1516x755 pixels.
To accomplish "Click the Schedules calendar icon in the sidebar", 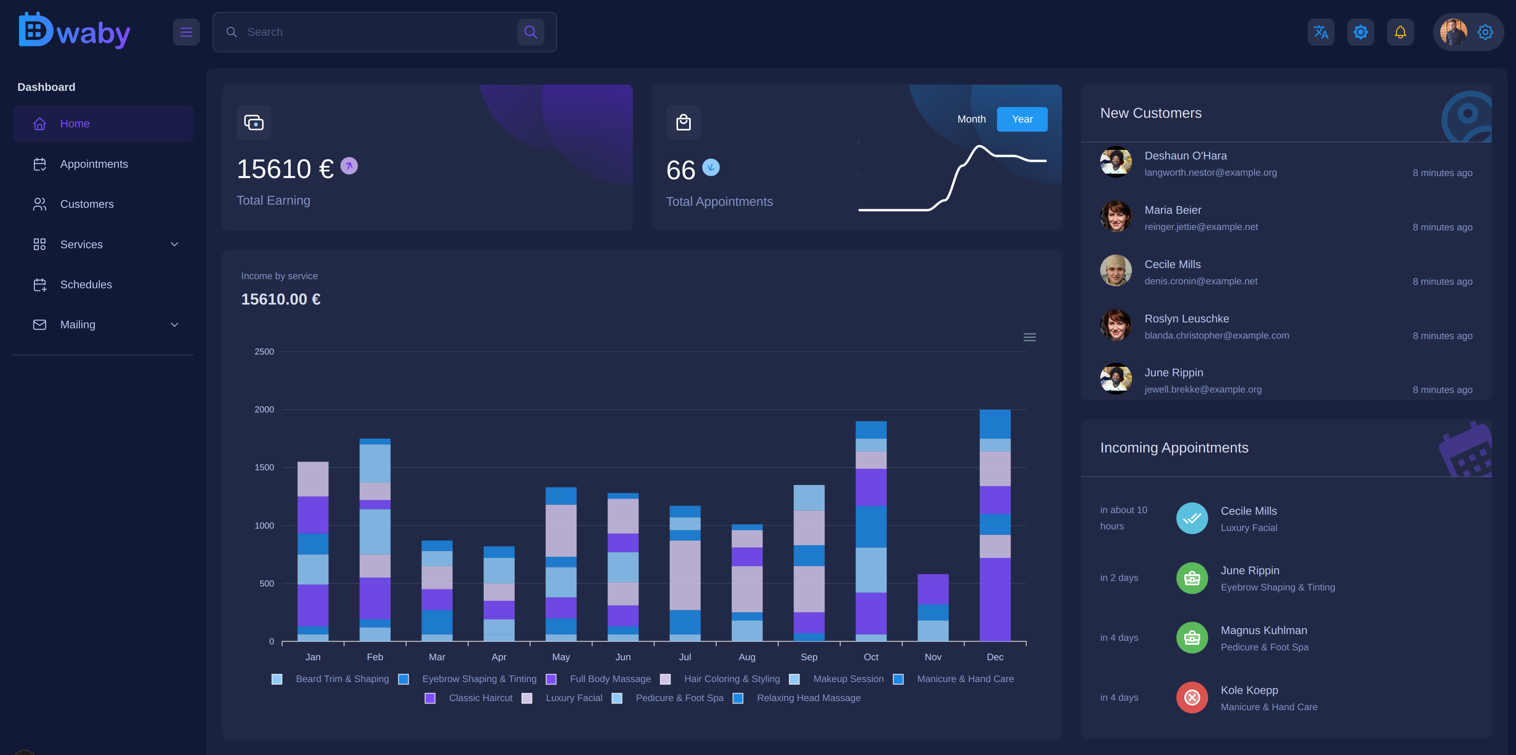I will pos(39,285).
